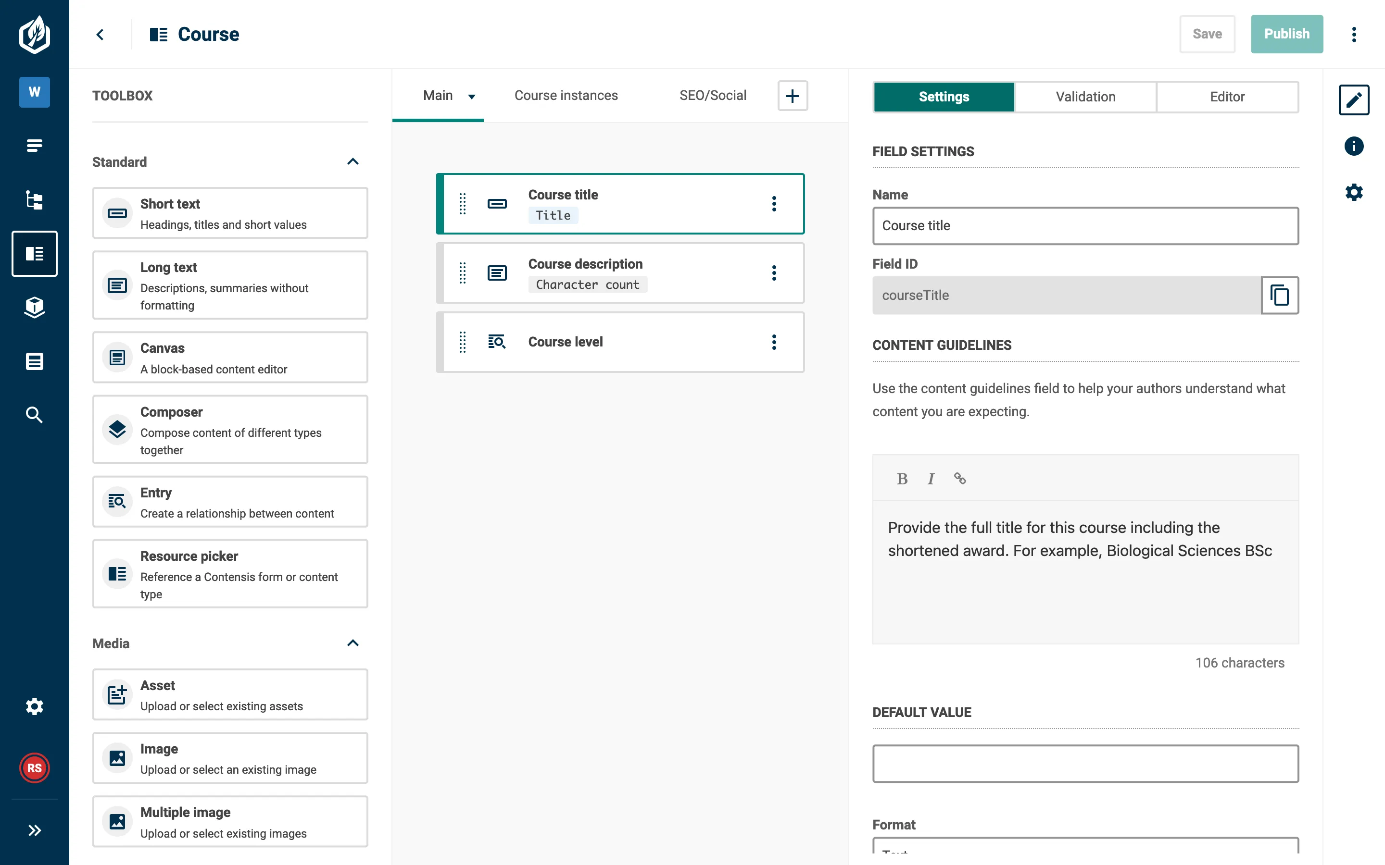Switch to the SEO/Social tab
The width and height of the screenshot is (1385, 865).
click(713, 96)
